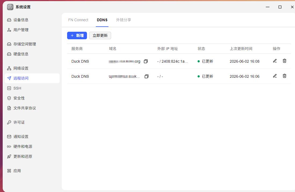Screen dimensions: 295x192
Task: Delete the DDNS entry updated 16:08
Action: [285, 61]
